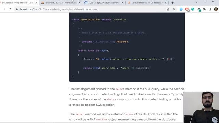219x123 pixels.
Task: Open the Extensions puzzle menu
Action: click(x=204, y=9)
